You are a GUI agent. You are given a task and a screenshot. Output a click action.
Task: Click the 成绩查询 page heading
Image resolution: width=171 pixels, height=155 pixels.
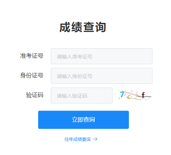[x=83, y=27]
